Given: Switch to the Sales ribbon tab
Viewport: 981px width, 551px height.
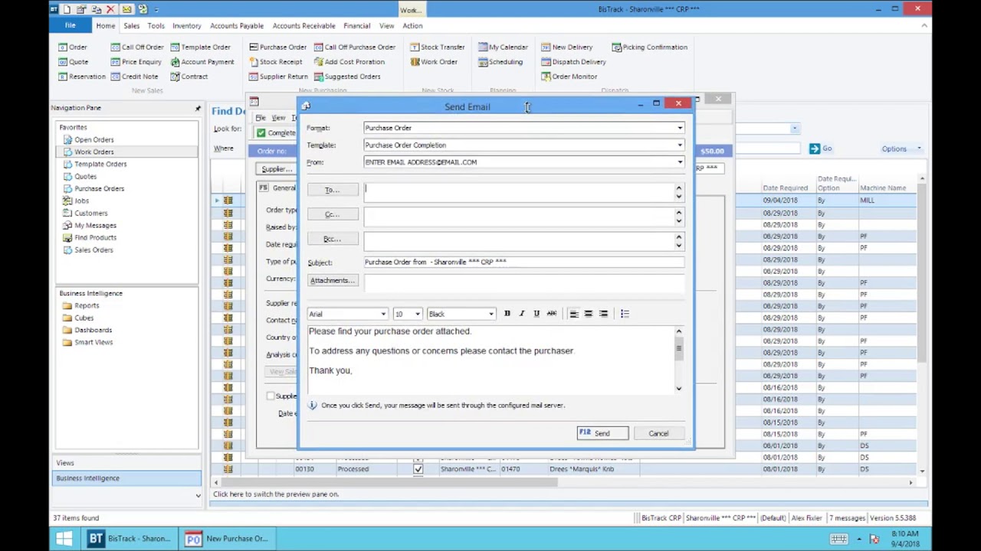Looking at the screenshot, I should 131,26.
